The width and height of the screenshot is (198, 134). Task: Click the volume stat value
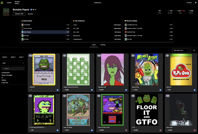191,11
